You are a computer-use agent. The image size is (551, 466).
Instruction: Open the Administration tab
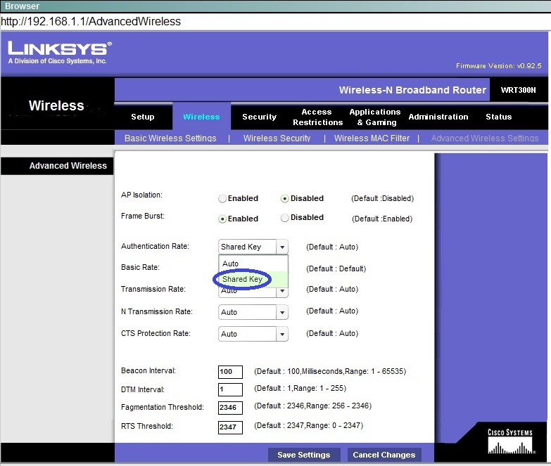click(438, 117)
